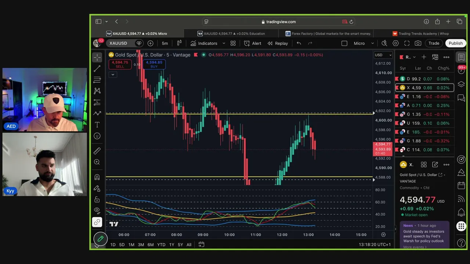
Task: Select the All date range
Action: click(x=189, y=245)
